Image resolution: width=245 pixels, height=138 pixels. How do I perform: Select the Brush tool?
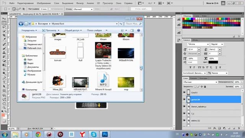[4, 48]
